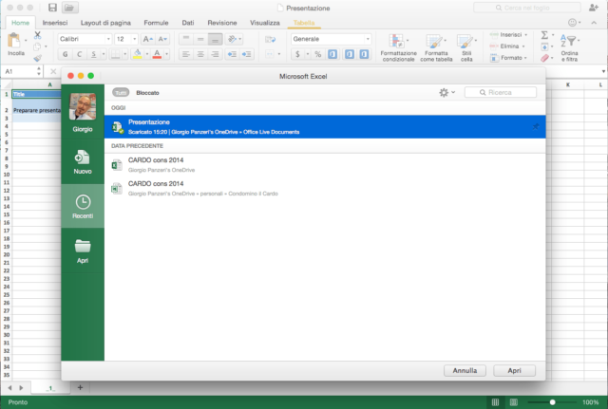
Task: Click the increase indent icon
Action: (x=247, y=54)
